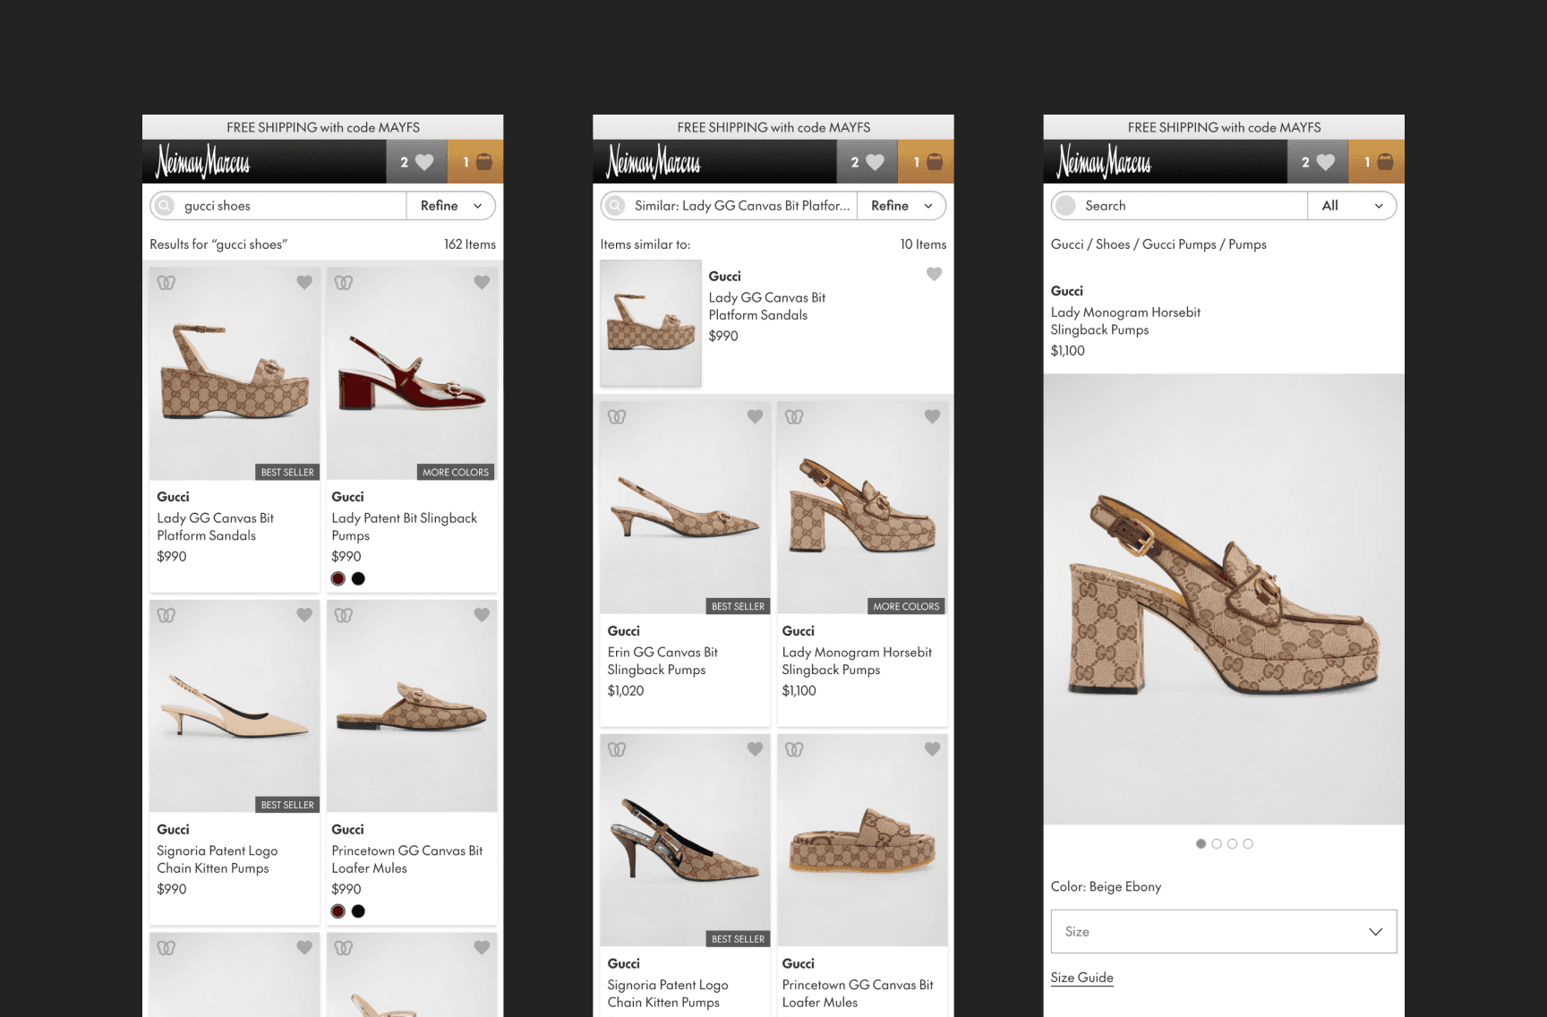The image size is (1547, 1017).
Task: Click MORE COLORS badge on Lady Monogram Horsebit
Action: coord(906,606)
